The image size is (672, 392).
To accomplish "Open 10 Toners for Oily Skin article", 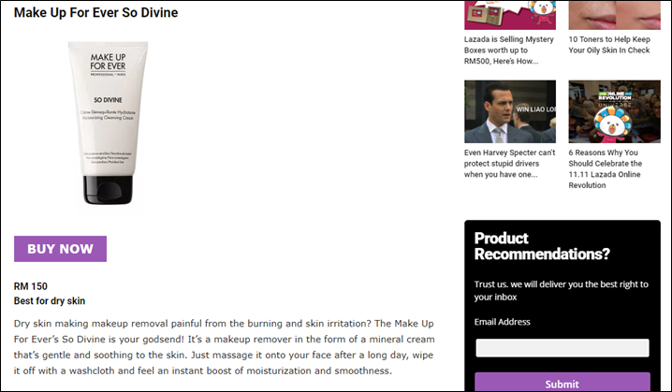I will [609, 45].
